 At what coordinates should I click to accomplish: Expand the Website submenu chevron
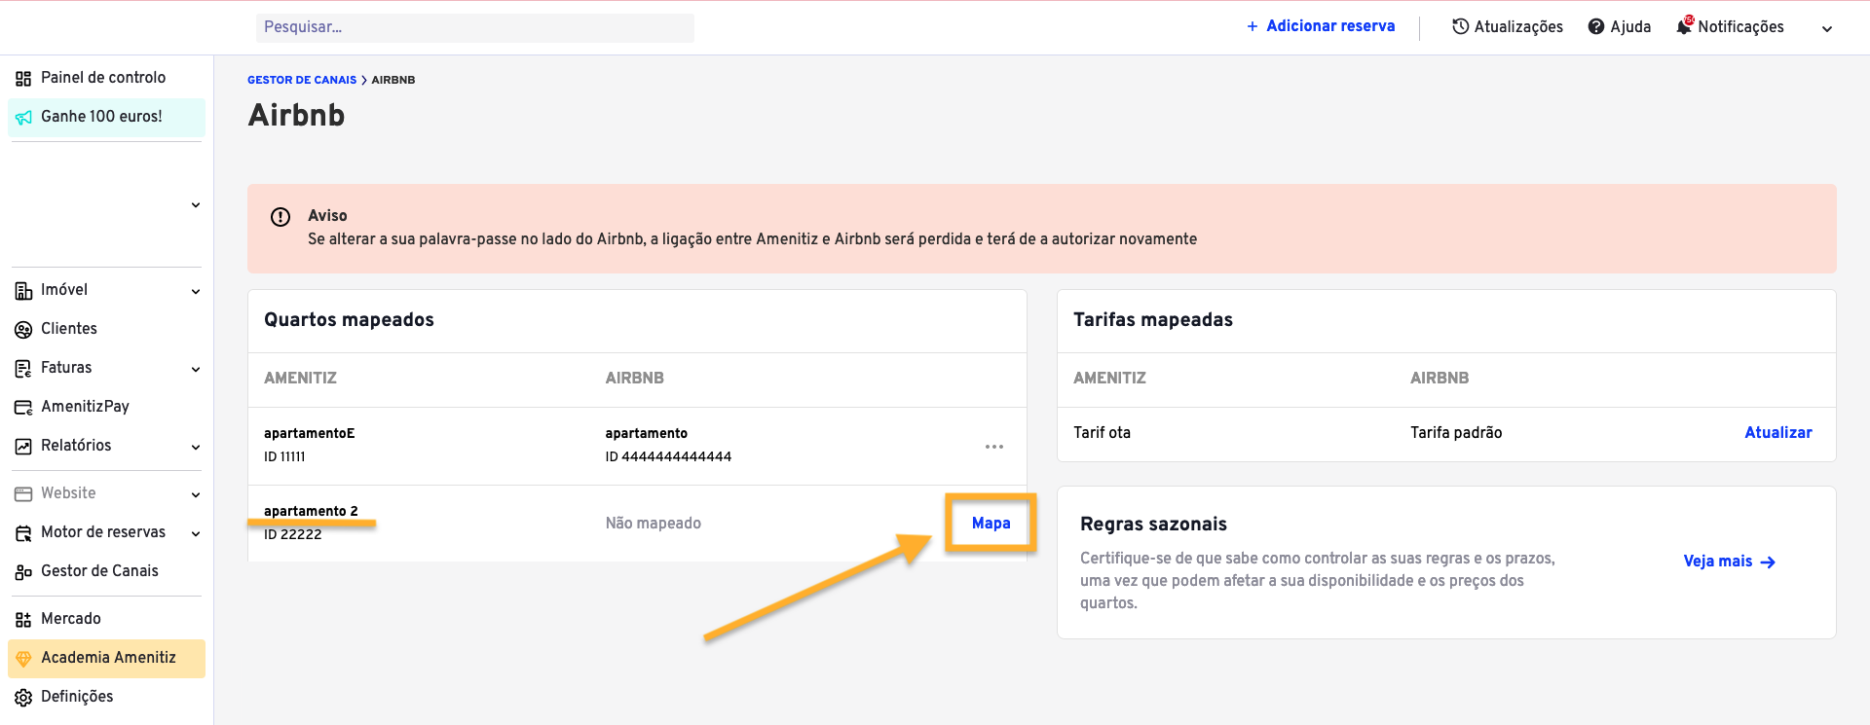[x=196, y=495]
